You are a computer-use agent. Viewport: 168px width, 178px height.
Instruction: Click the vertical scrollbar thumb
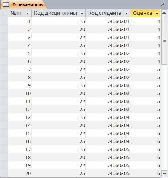[164, 40]
